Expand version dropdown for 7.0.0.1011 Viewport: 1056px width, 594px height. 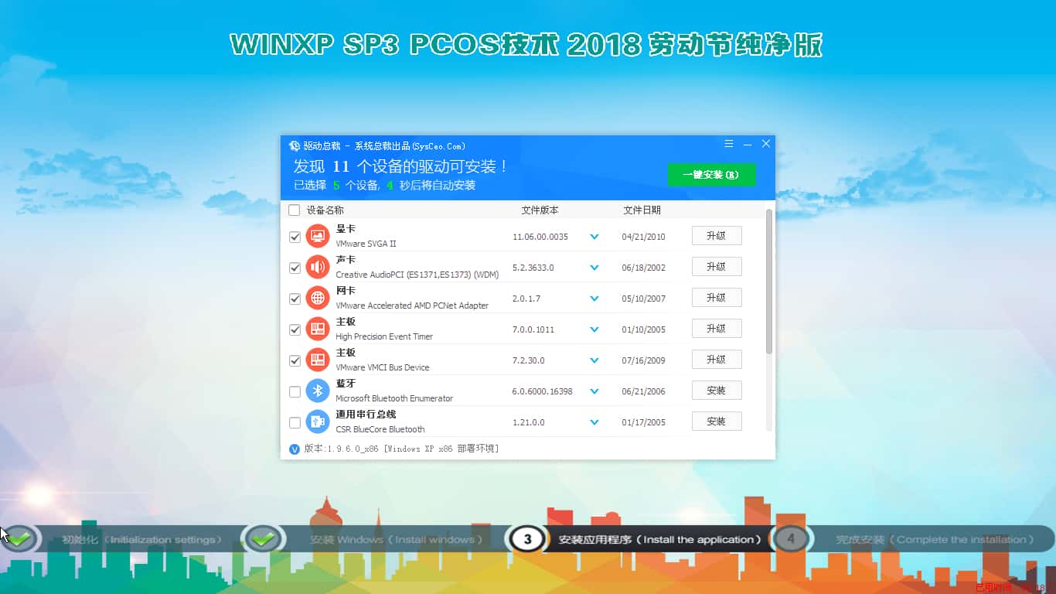point(594,329)
